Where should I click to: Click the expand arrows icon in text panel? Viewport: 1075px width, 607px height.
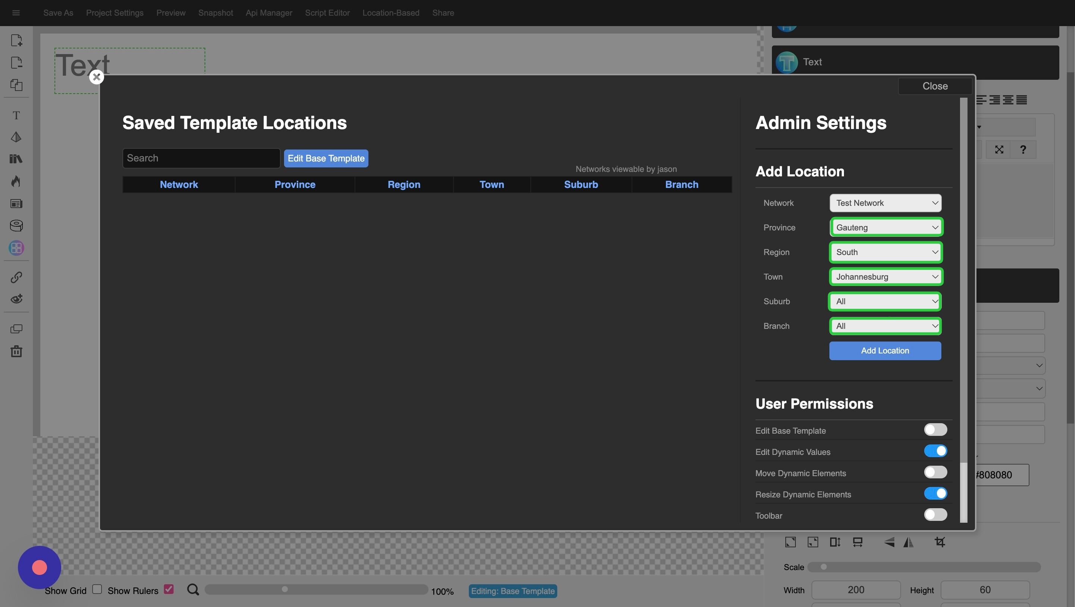click(998, 150)
